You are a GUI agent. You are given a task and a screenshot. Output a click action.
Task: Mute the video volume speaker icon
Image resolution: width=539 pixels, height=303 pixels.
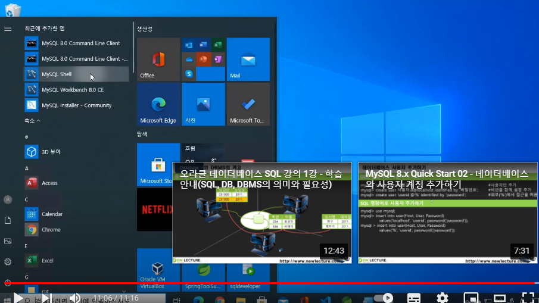coord(74,298)
